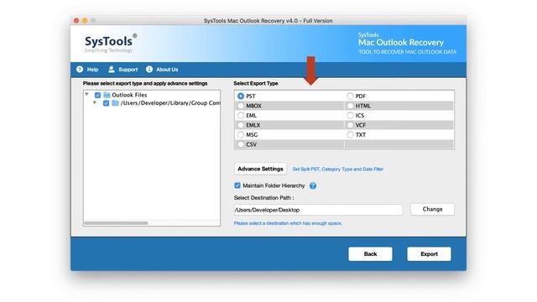Click the Maintain Folder Hierarchy help icon

point(313,185)
